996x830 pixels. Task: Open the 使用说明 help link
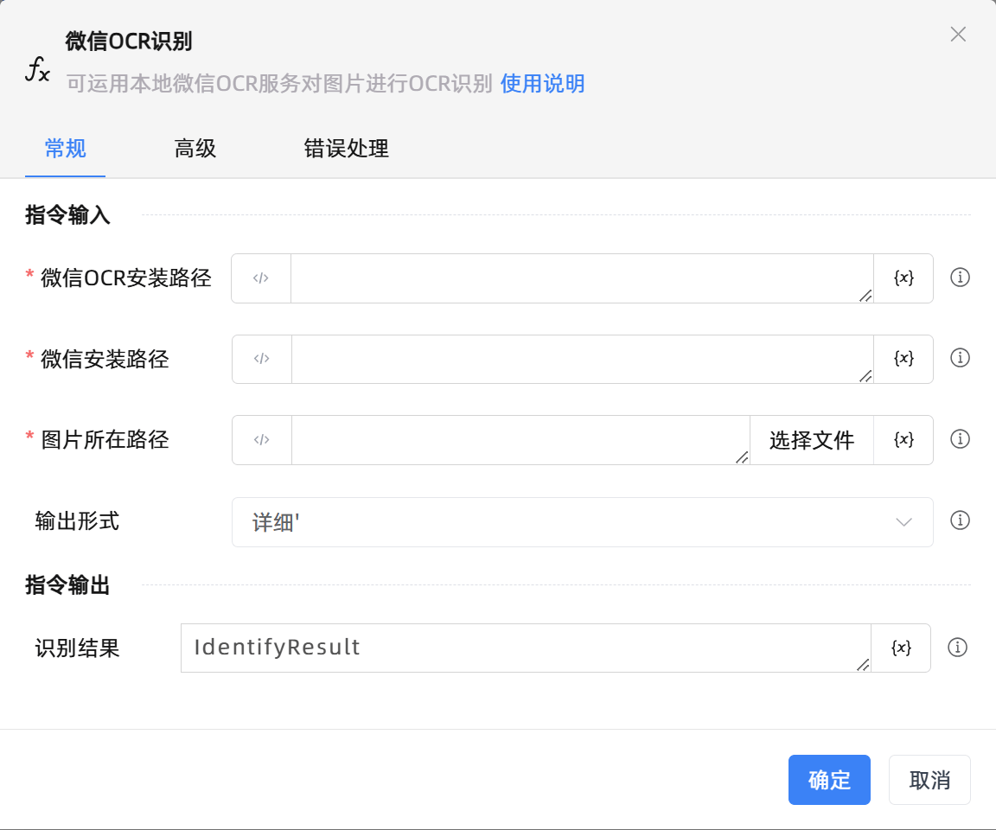[542, 84]
